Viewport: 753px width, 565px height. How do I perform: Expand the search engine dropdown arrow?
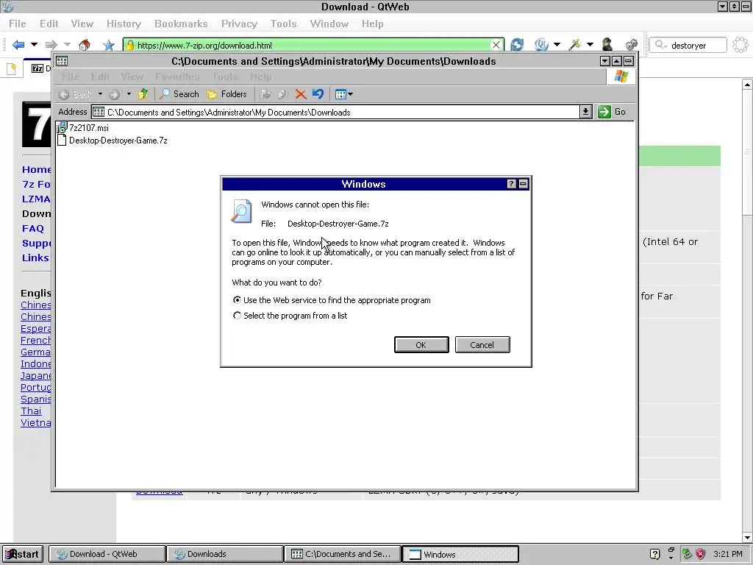557,45
